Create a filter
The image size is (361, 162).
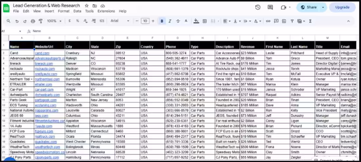[292, 21]
